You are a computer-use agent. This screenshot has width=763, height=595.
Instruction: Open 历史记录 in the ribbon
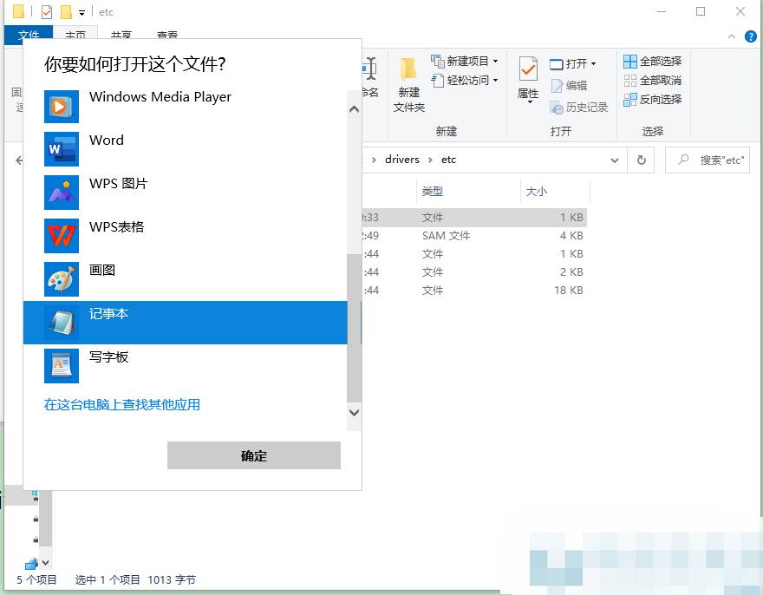[578, 108]
